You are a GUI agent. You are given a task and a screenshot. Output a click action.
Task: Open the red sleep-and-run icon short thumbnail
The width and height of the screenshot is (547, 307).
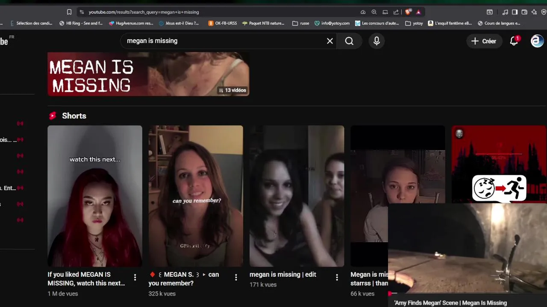[499, 164]
